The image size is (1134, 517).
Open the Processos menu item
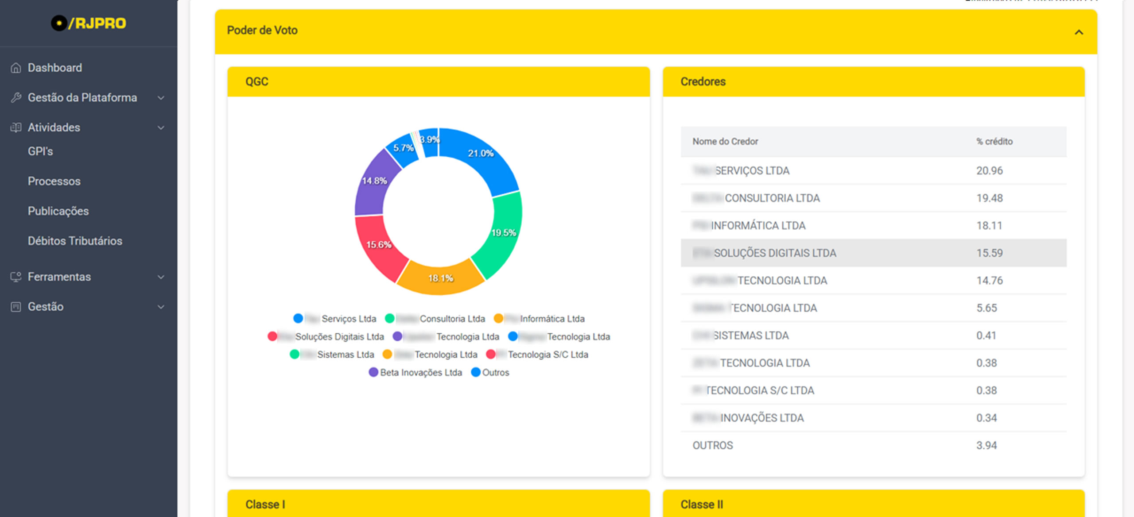pyautogui.click(x=54, y=181)
